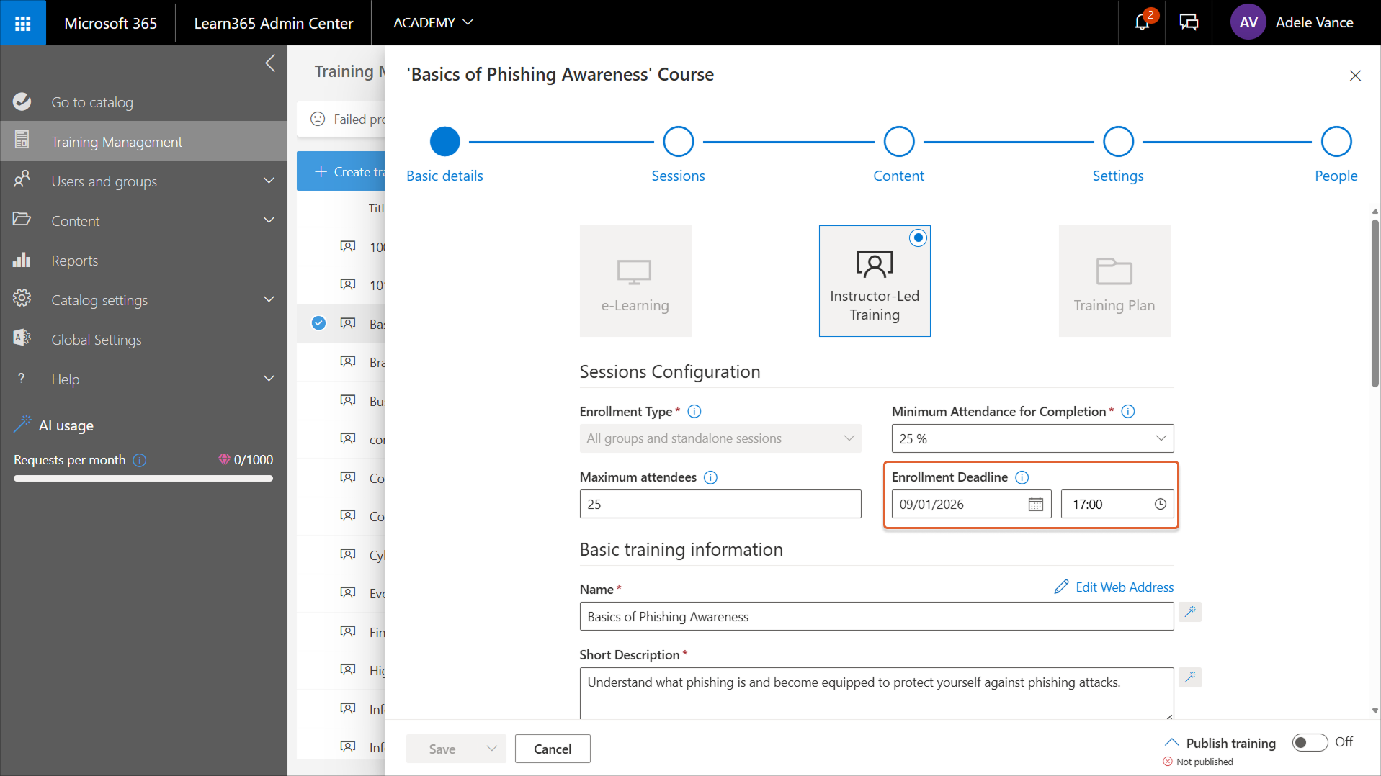
Task: Click the AI wand beside Short Description
Action: pyautogui.click(x=1190, y=677)
